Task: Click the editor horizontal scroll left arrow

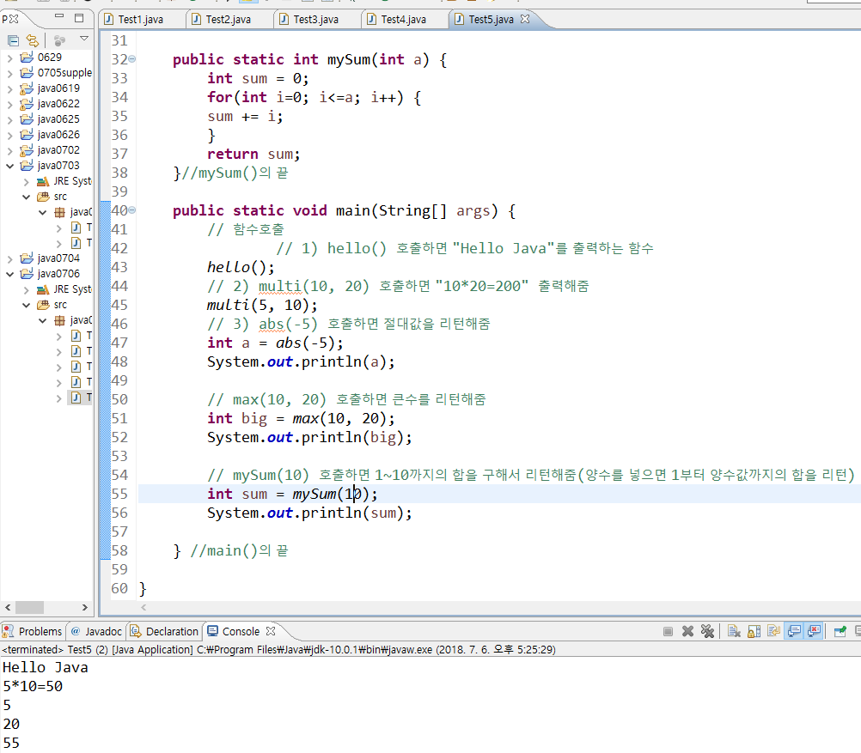Action: click(x=143, y=607)
